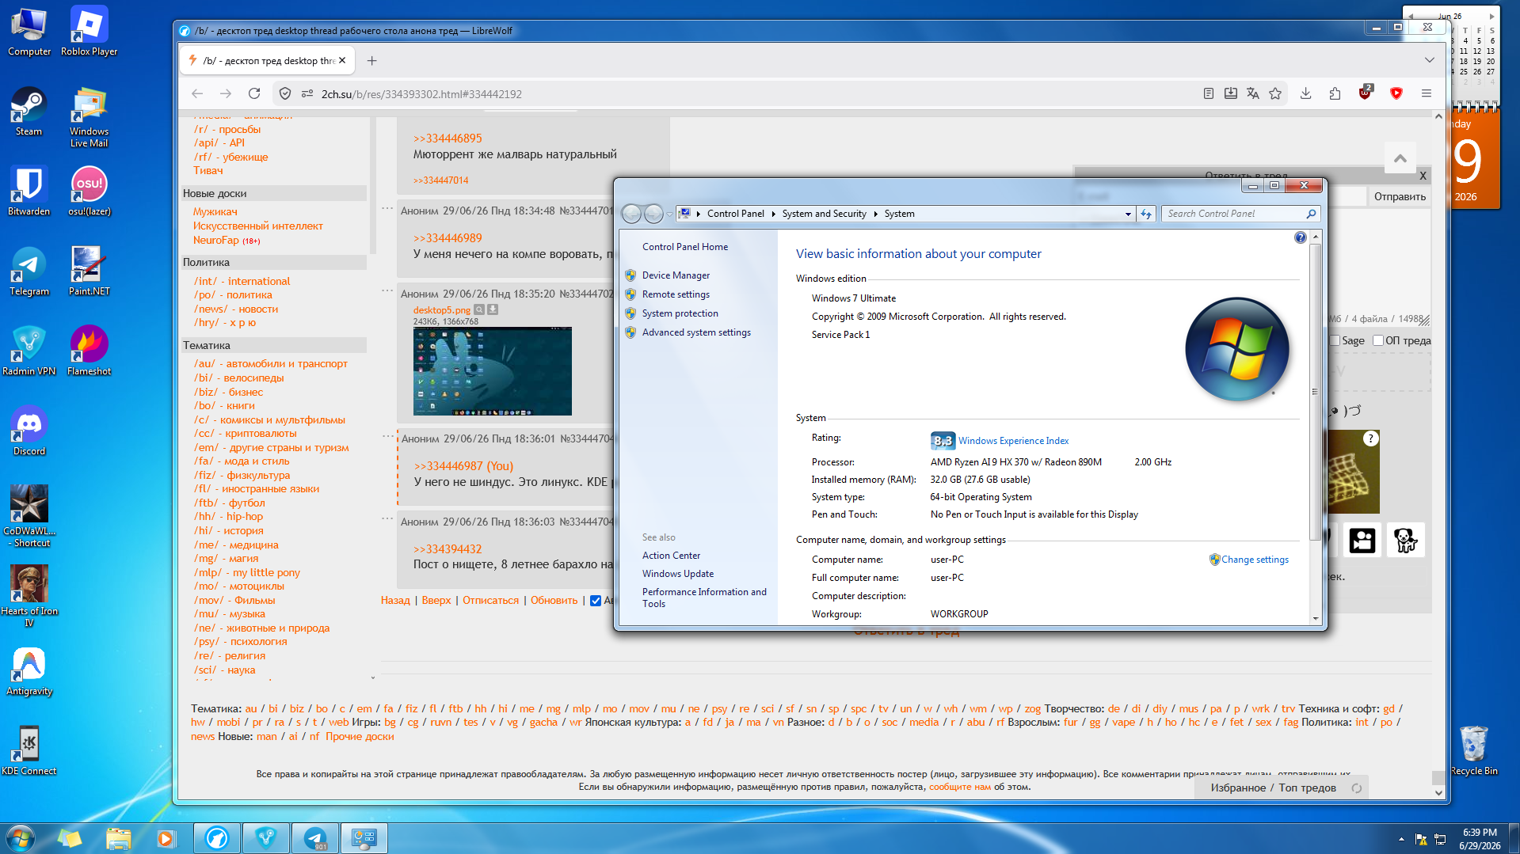
Task: Open the recent pages dropdown in Control Panel
Action: click(669, 214)
